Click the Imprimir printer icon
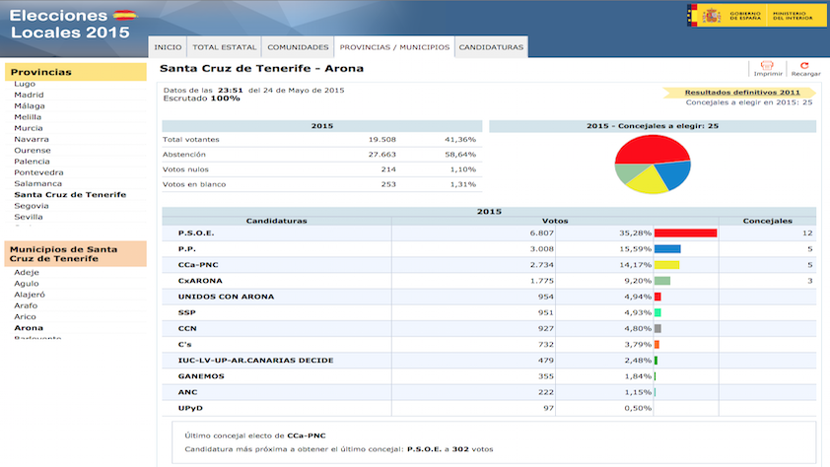Viewport: 830px width, 467px height. (767, 66)
